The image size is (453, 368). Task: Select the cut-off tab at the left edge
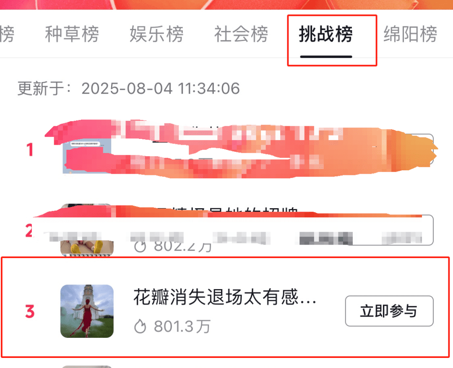tap(7, 34)
